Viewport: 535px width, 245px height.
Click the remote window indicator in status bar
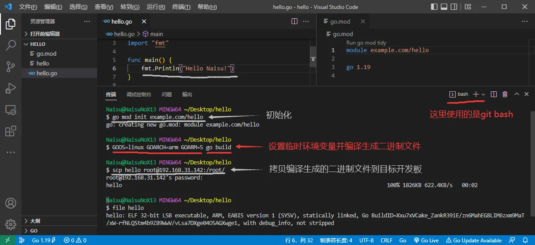(x=8, y=241)
